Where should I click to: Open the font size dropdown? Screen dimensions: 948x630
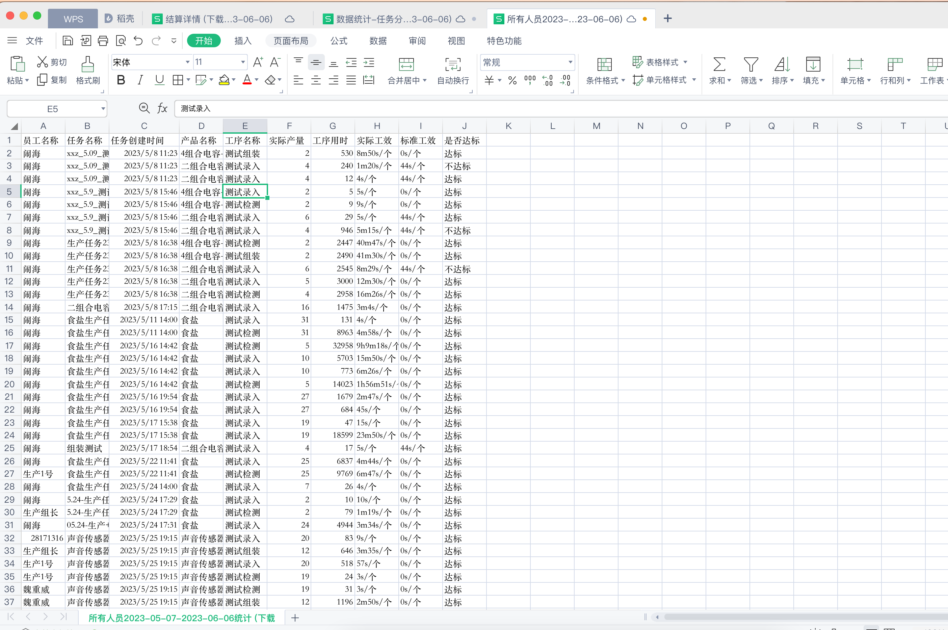click(x=243, y=62)
